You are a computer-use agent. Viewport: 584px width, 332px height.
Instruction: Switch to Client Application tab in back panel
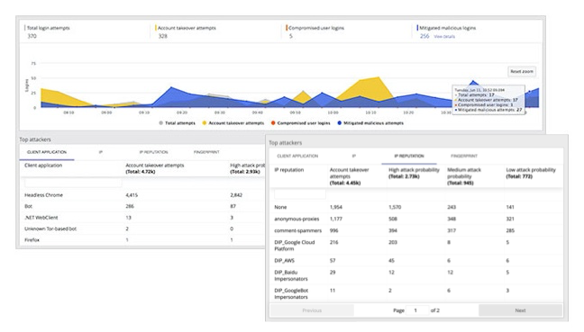[x=47, y=152]
